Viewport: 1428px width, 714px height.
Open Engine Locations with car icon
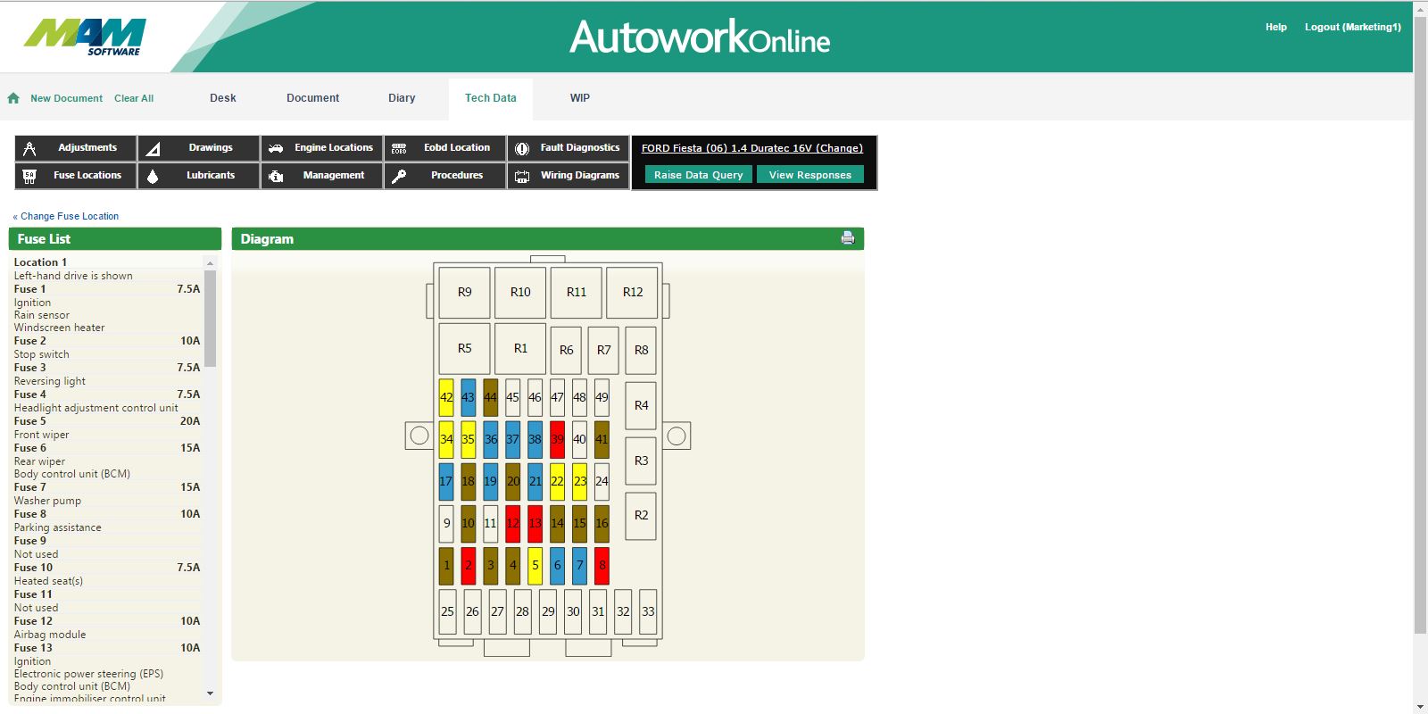[x=322, y=148]
